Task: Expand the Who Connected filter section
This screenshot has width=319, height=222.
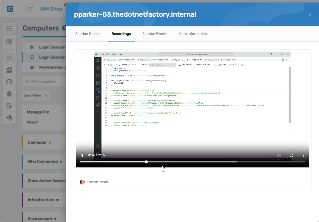Action: click(43, 162)
